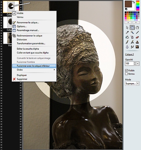Click the brown foreground color swatch
Image resolution: width=141 pixels, height=150 pixels.
(x=128, y=4)
